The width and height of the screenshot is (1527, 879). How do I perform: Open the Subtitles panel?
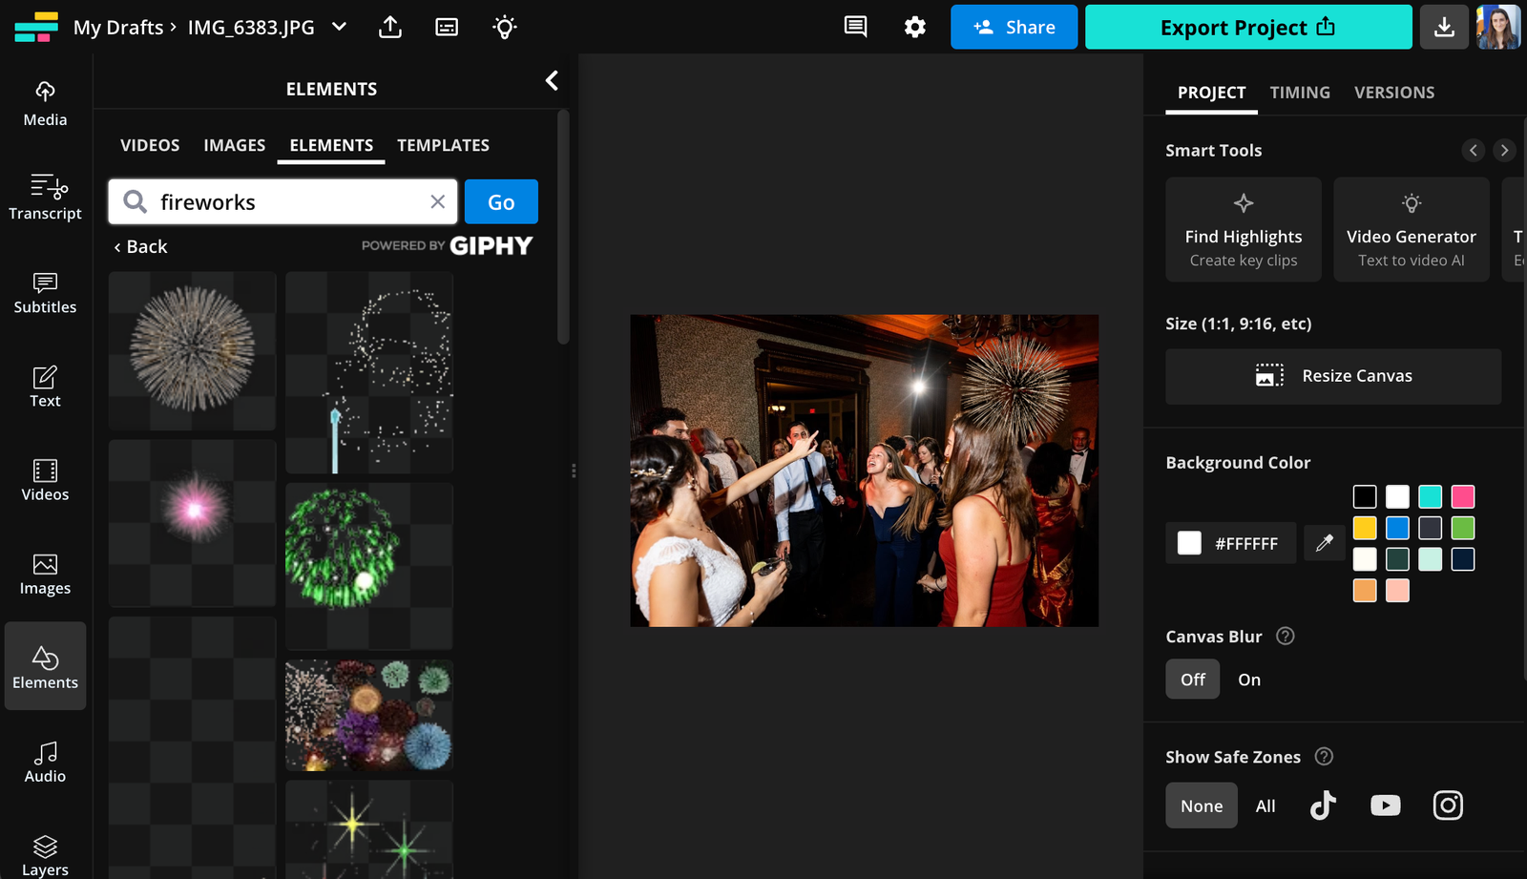pyautogui.click(x=45, y=292)
